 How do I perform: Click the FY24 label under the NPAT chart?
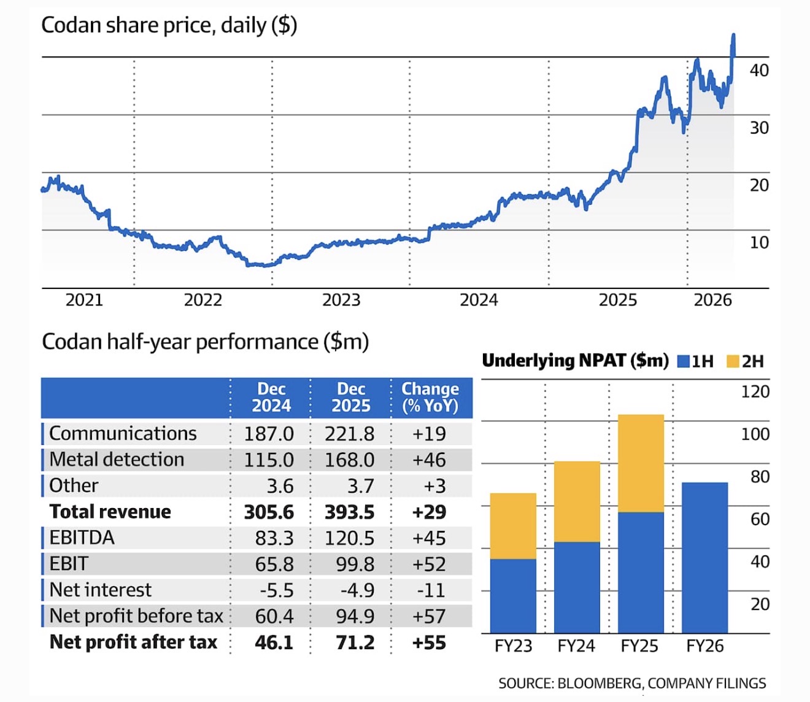(576, 646)
